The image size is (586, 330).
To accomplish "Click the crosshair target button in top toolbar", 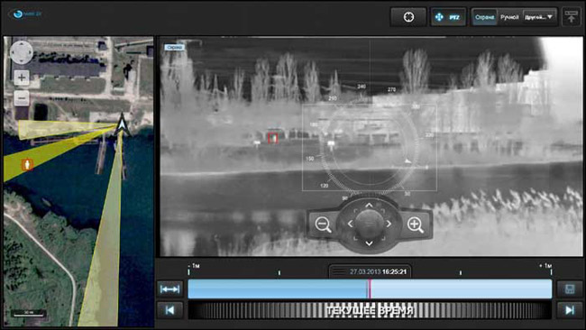I will pos(408,17).
